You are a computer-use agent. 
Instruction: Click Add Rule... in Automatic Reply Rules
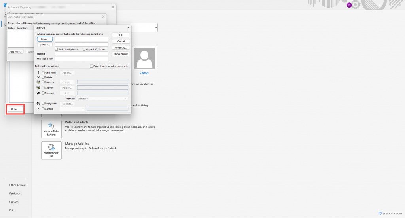coord(15,52)
